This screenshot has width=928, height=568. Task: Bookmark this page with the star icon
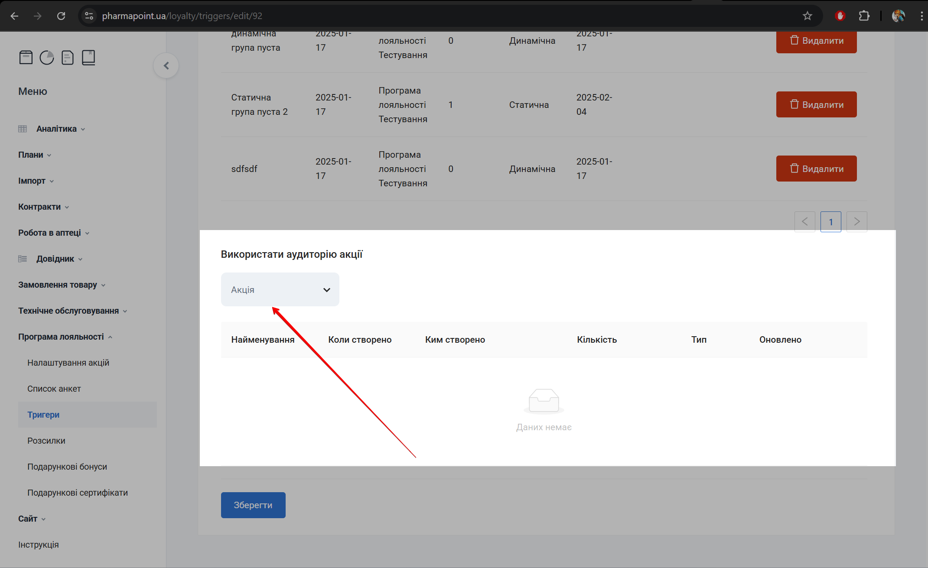coord(807,16)
